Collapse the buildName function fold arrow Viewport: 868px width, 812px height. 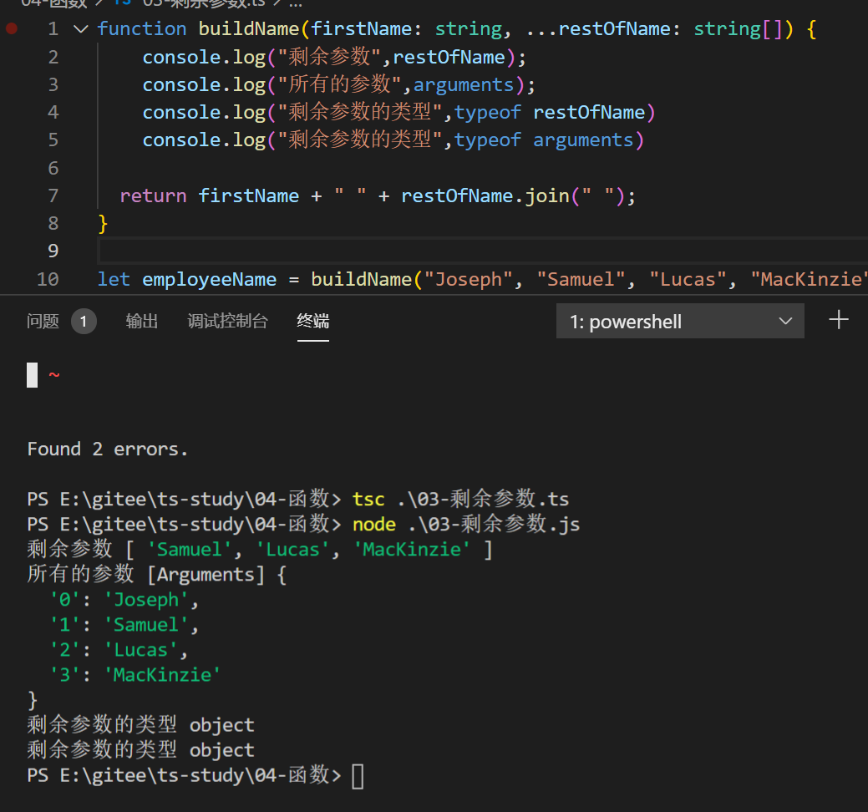pyautogui.click(x=80, y=29)
